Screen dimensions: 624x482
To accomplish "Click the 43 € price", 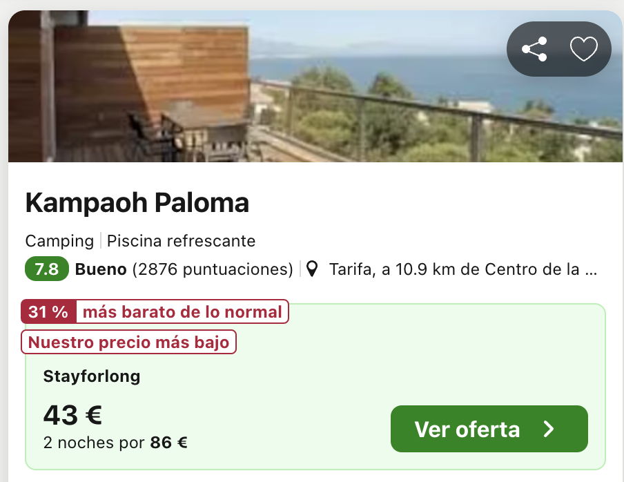I will click(73, 415).
